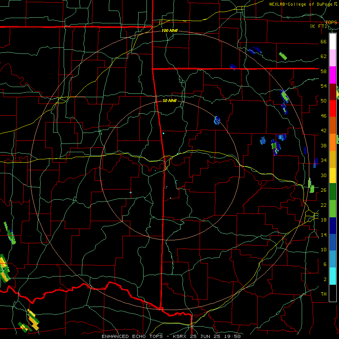
Task: Click the 38 legend value
Action: (x=324, y=145)
